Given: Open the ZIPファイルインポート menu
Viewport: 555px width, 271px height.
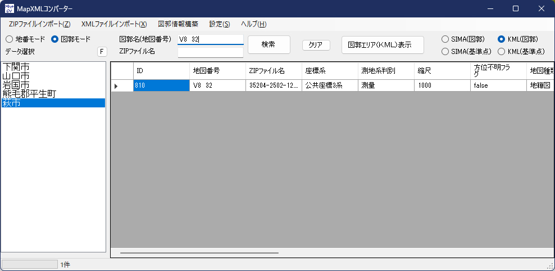Looking at the screenshot, I should 39,24.
